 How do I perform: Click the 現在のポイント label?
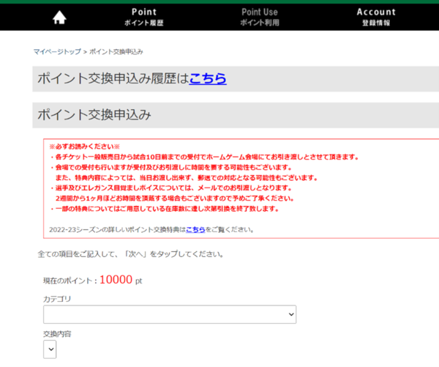(70, 281)
